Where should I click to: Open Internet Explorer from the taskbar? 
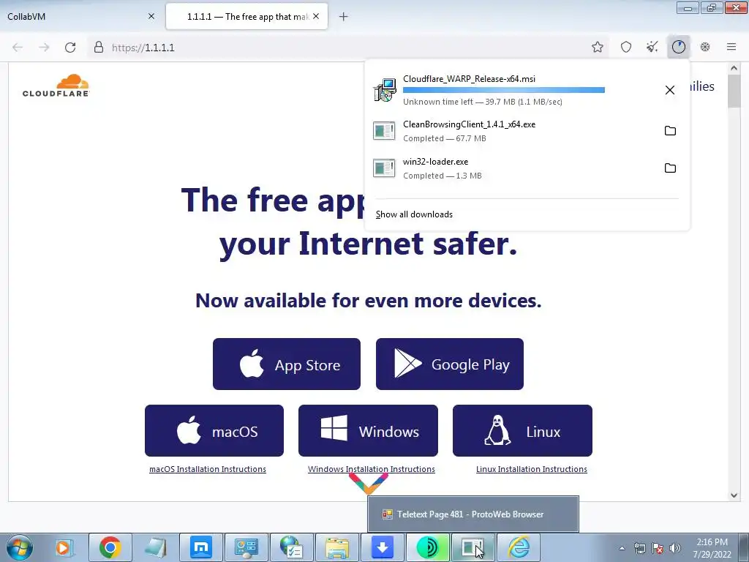pos(519,547)
